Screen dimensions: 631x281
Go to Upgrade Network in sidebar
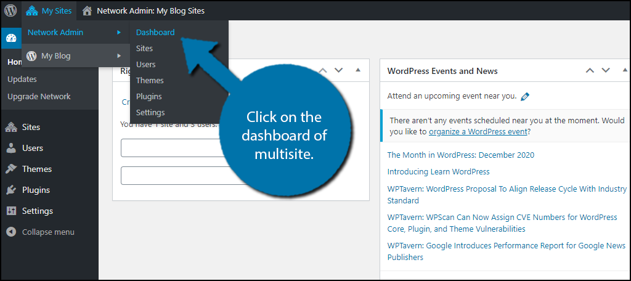point(39,96)
